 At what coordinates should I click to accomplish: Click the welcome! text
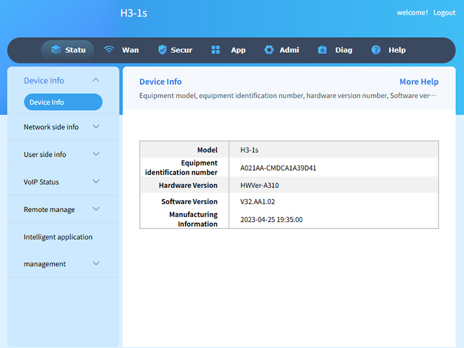click(x=412, y=13)
